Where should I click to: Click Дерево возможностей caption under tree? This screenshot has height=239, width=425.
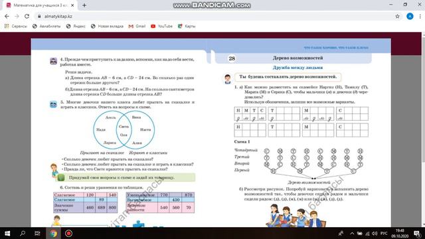(x=309, y=183)
